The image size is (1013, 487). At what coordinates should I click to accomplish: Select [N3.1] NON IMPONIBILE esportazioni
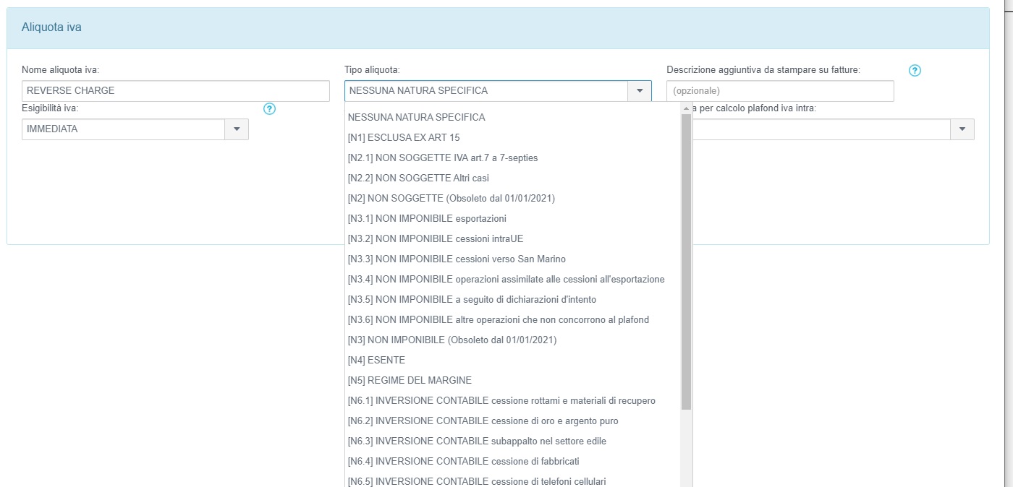pyautogui.click(x=427, y=218)
